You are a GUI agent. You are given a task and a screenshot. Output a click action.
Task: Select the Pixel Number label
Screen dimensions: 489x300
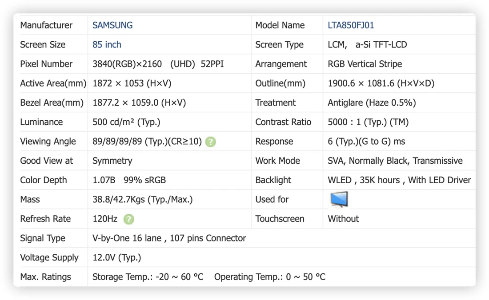point(46,64)
